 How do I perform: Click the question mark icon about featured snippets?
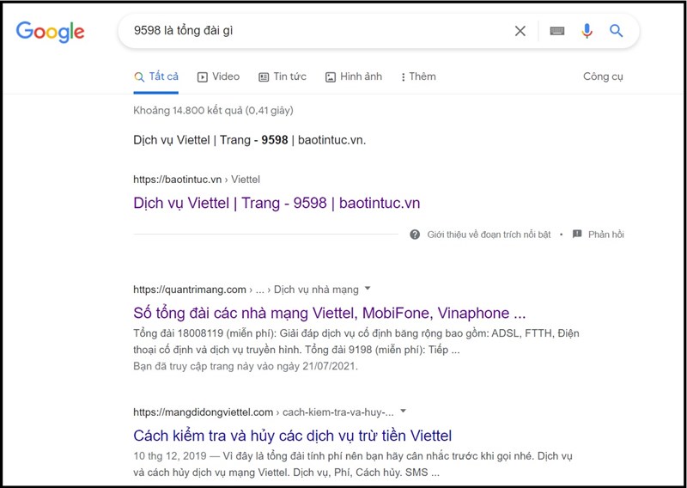pyautogui.click(x=415, y=235)
